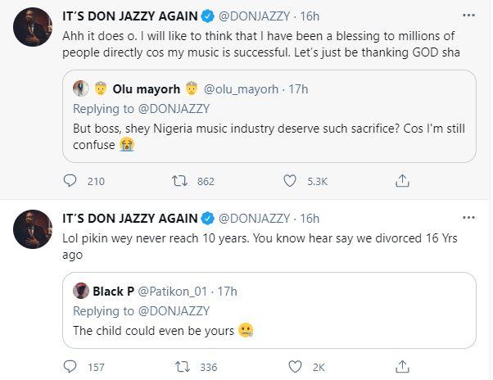Click the @DONJAZZY handle in first tweet
Image resolution: width=493 pixels, height=380 pixels.
pyautogui.click(x=254, y=16)
